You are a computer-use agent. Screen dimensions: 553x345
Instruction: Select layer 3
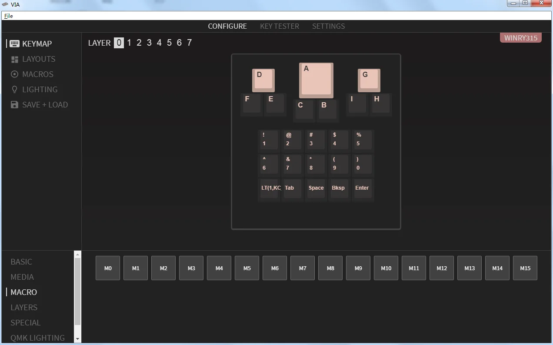(x=149, y=43)
